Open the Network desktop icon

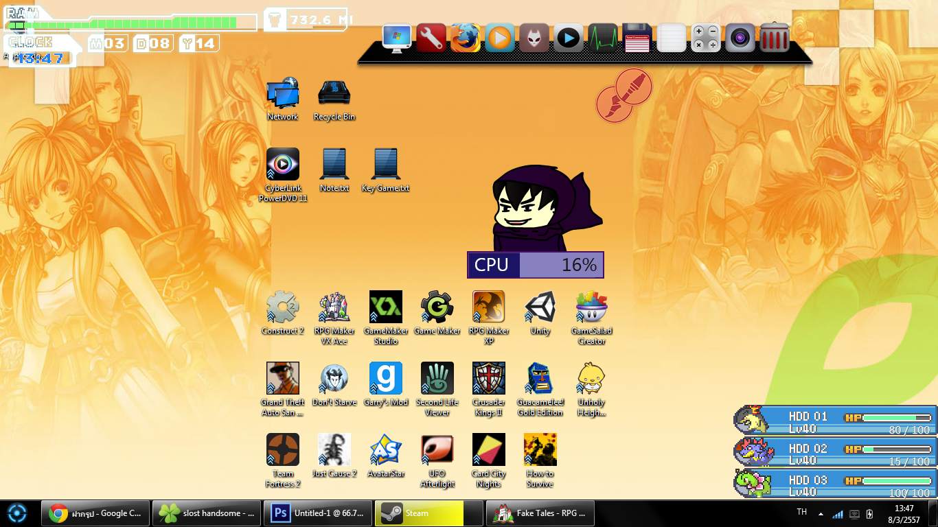[x=282, y=99]
